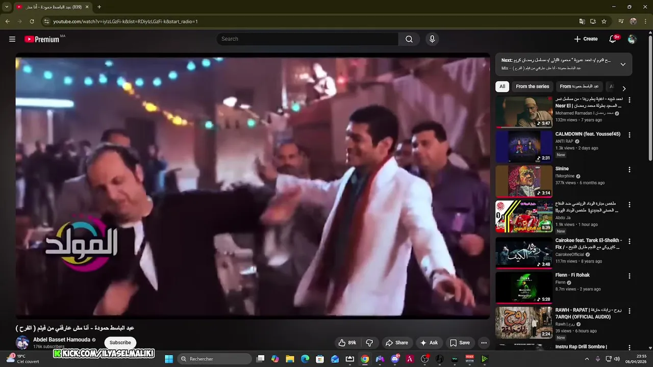Open options for Sinine video

click(x=630, y=170)
